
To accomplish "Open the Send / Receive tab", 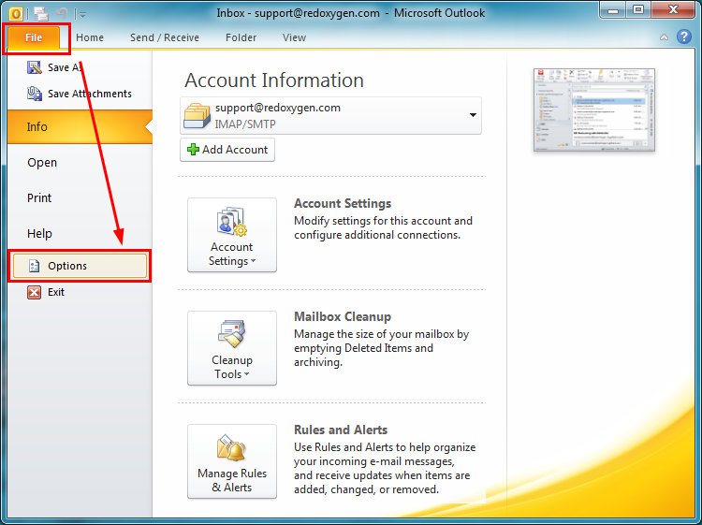I will (x=165, y=37).
